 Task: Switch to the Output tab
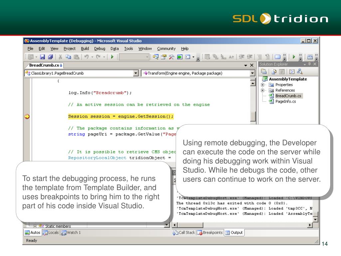pyautogui.click(x=234, y=232)
